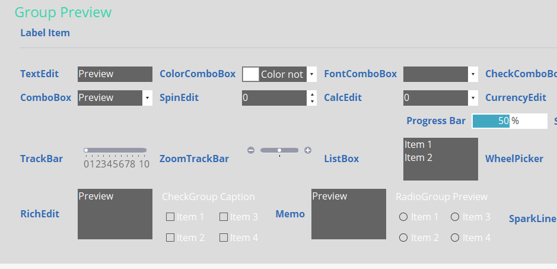Click the TextEdit Preview input field
Image resolution: width=557 pixels, height=269 pixels.
(x=115, y=74)
